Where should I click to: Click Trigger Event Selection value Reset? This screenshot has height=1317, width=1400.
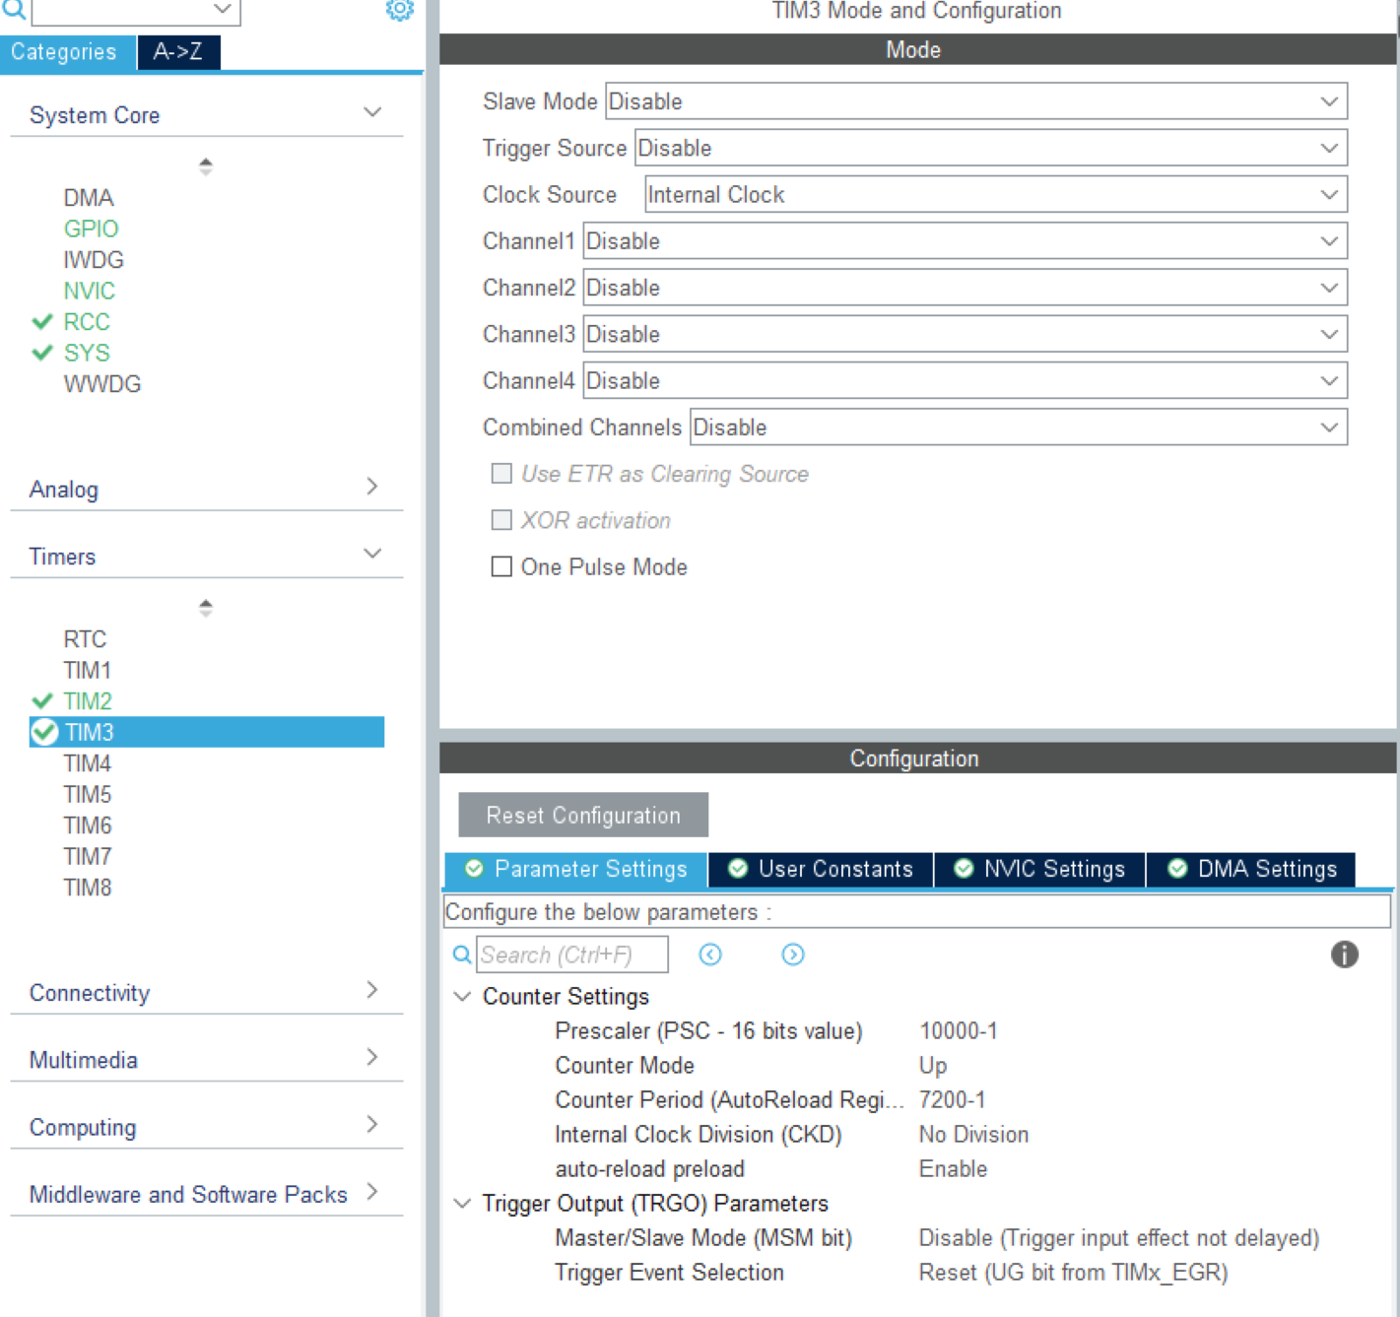(x=1073, y=1272)
